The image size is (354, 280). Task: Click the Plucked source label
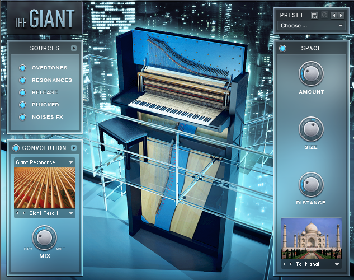[x=45, y=105]
